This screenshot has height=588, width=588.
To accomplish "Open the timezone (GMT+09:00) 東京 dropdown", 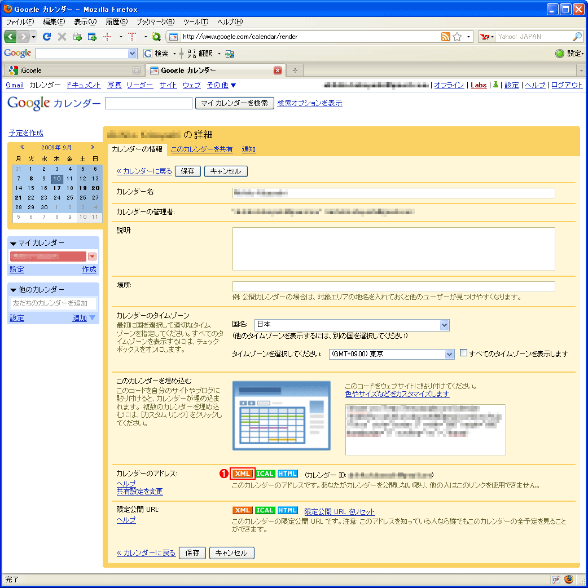I will [449, 354].
